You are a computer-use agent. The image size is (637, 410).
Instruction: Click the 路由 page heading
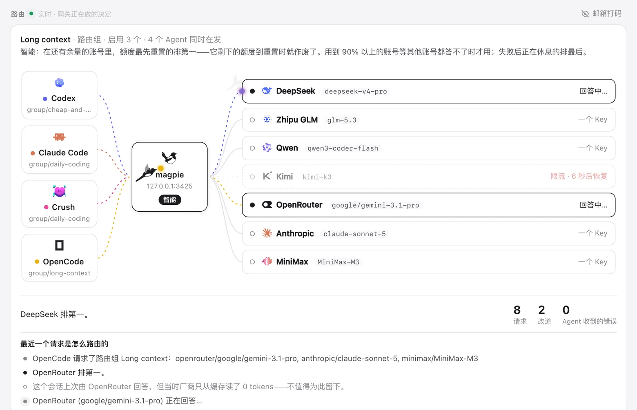pyautogui.click(x=18, y=14)
